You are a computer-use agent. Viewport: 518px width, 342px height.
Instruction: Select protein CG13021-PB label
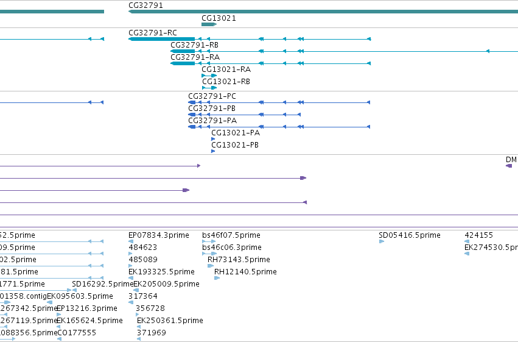(235, 145)
